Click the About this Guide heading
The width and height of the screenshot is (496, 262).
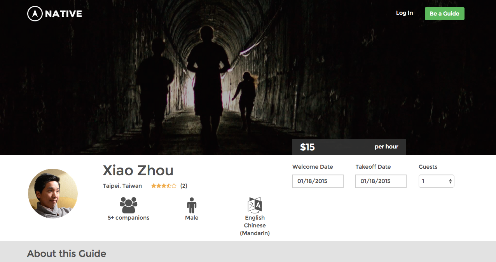point(66,254)
